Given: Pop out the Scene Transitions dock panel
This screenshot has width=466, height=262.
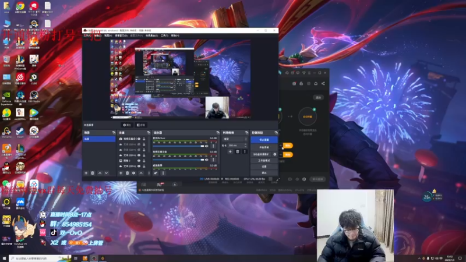Looking at the screenshot, I should pyautogui.click(x=246, y=133).
